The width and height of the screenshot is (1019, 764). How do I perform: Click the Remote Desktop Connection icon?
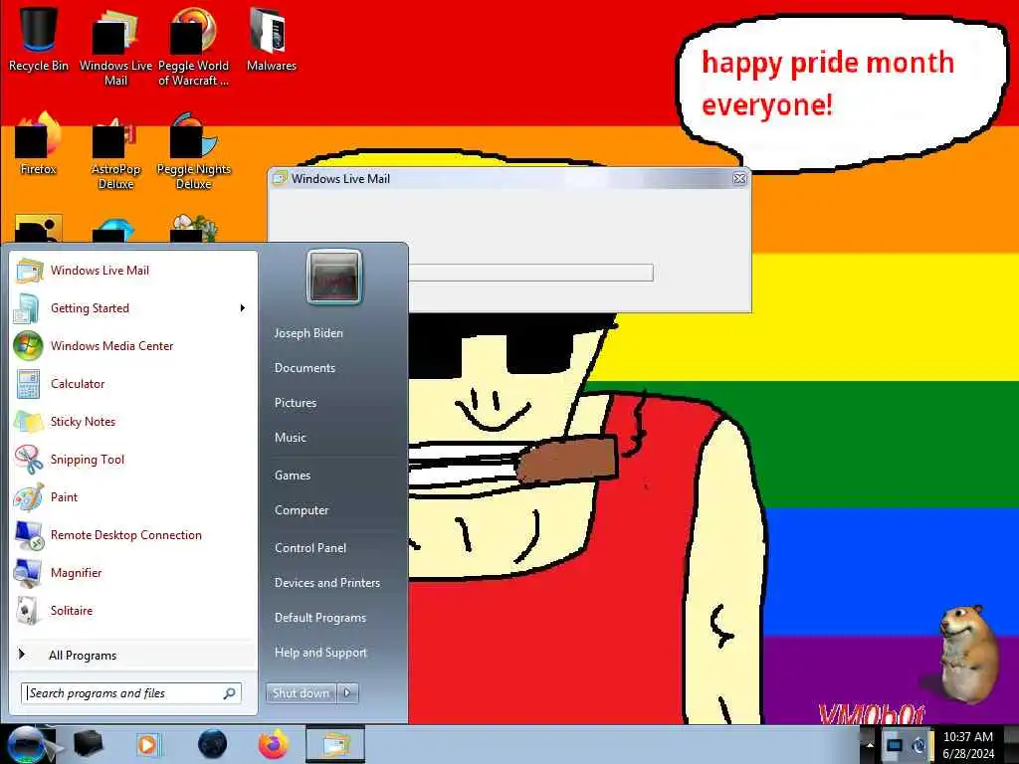pos(29,534)
